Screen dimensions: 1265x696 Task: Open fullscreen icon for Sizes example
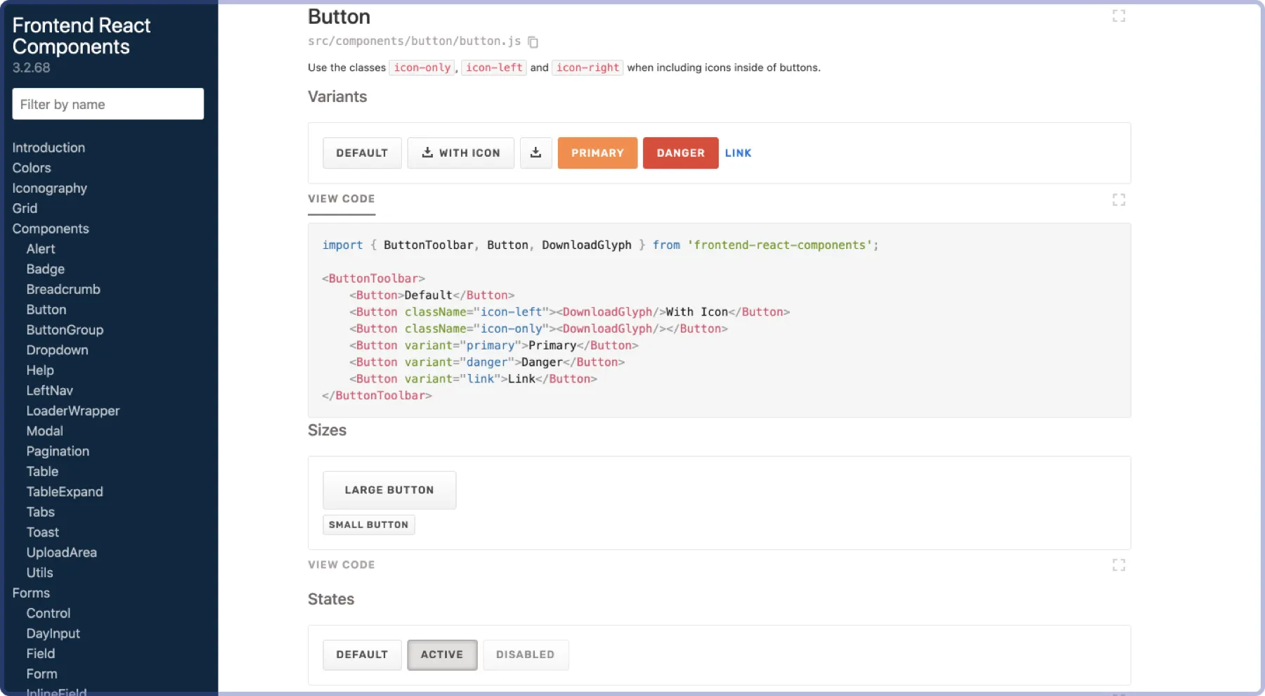click(1119, 565)
